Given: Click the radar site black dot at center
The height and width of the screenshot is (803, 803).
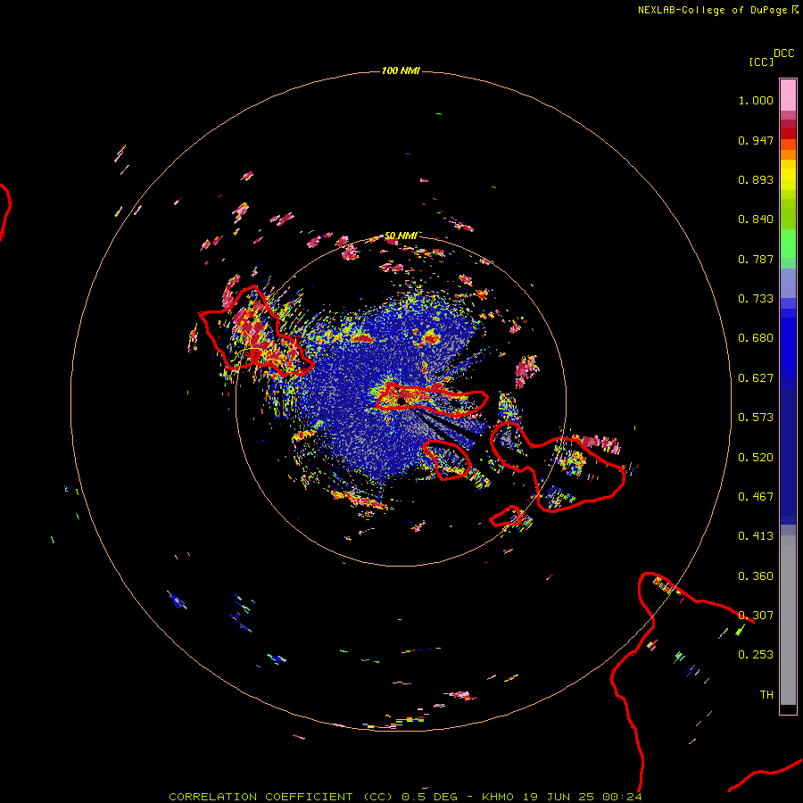Looking at the screenshot, I should point(401,401).
